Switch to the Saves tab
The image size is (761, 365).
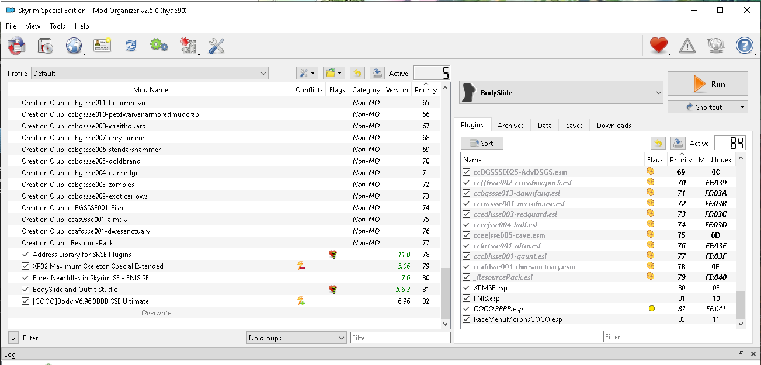[574, 126]
